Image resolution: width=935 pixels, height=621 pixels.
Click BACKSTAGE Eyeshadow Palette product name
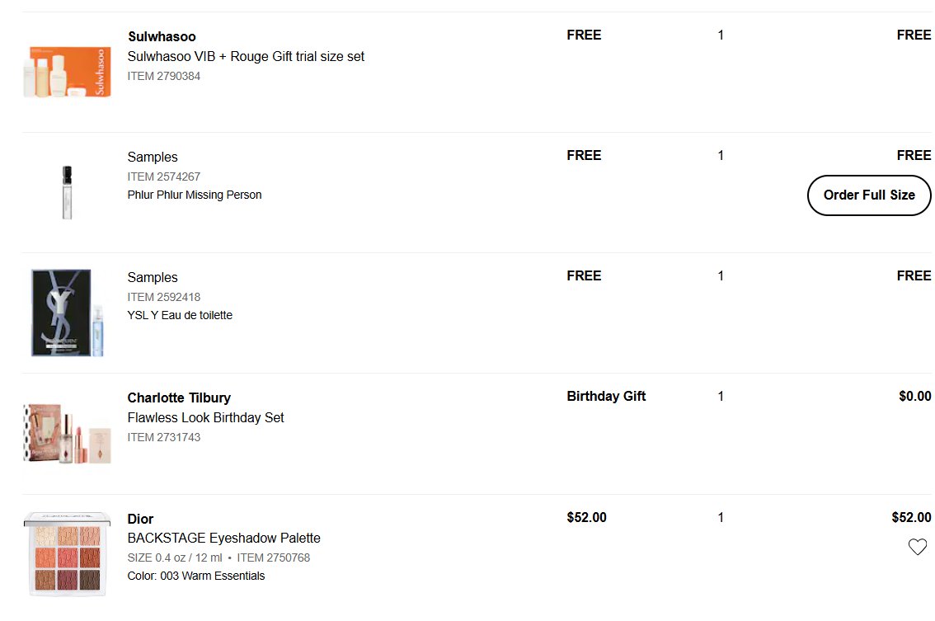(223, 539)
